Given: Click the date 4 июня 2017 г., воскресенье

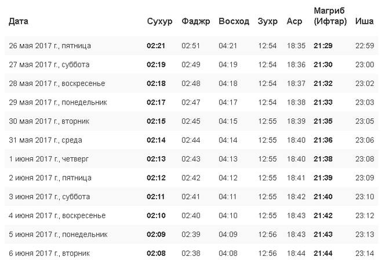Looking at the screenshot, I should coord(57,215).
